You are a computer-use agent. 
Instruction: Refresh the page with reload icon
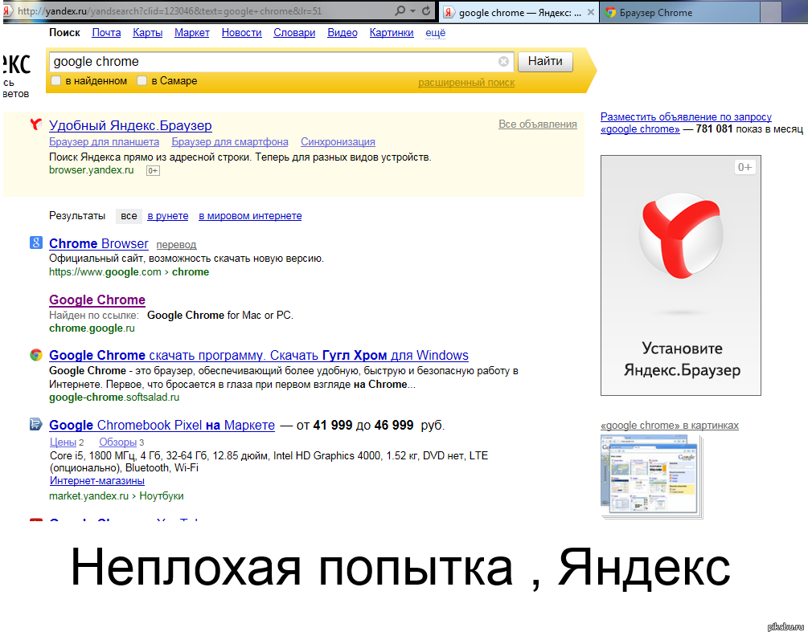point(426,10)
